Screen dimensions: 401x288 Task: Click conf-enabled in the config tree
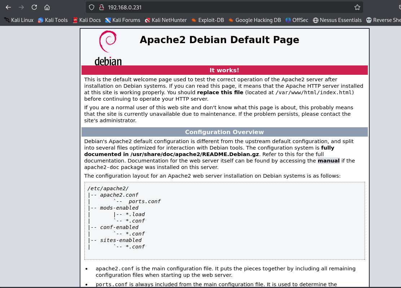pos(119,227)
